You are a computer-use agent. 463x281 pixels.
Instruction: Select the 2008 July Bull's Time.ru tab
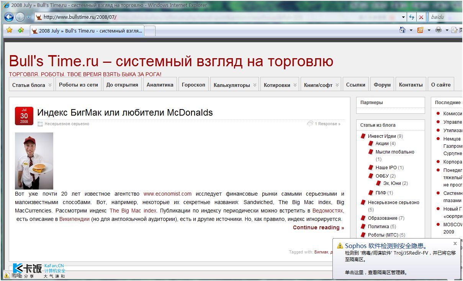pyautogui.click(x=87, y=31)
